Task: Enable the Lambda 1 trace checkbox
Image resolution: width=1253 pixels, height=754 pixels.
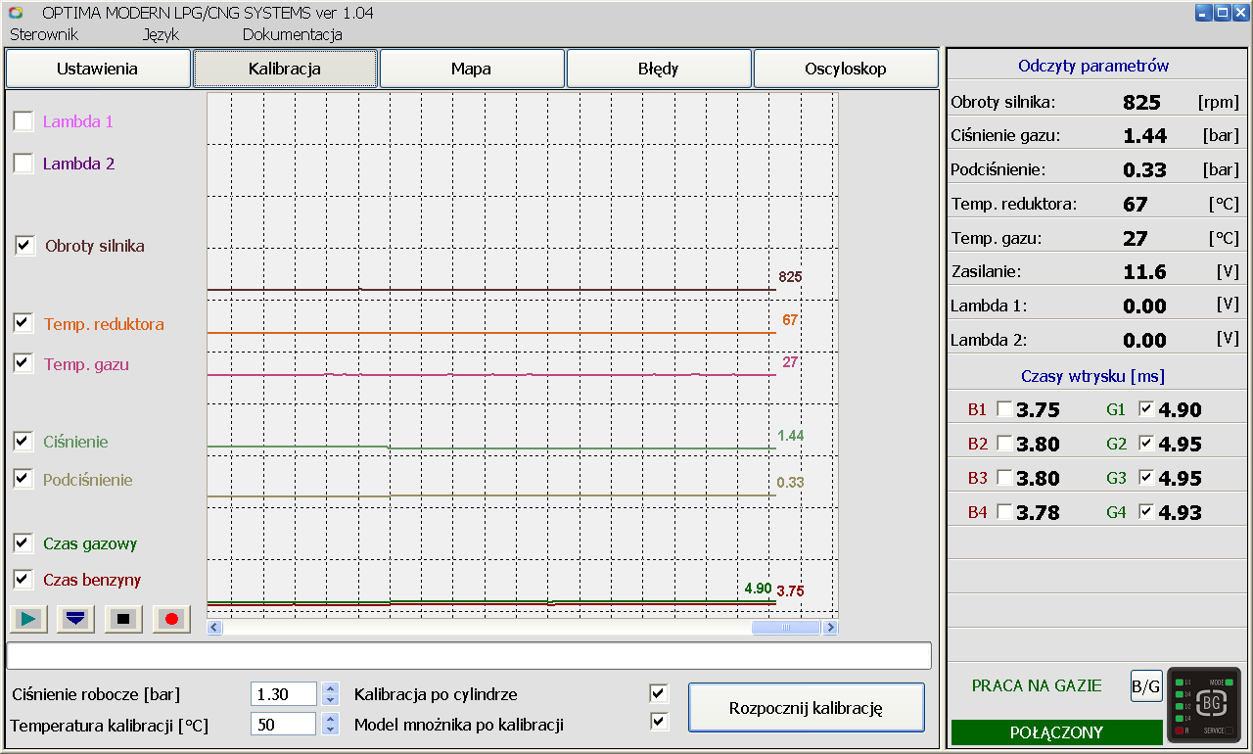Action: click(23, 121)
